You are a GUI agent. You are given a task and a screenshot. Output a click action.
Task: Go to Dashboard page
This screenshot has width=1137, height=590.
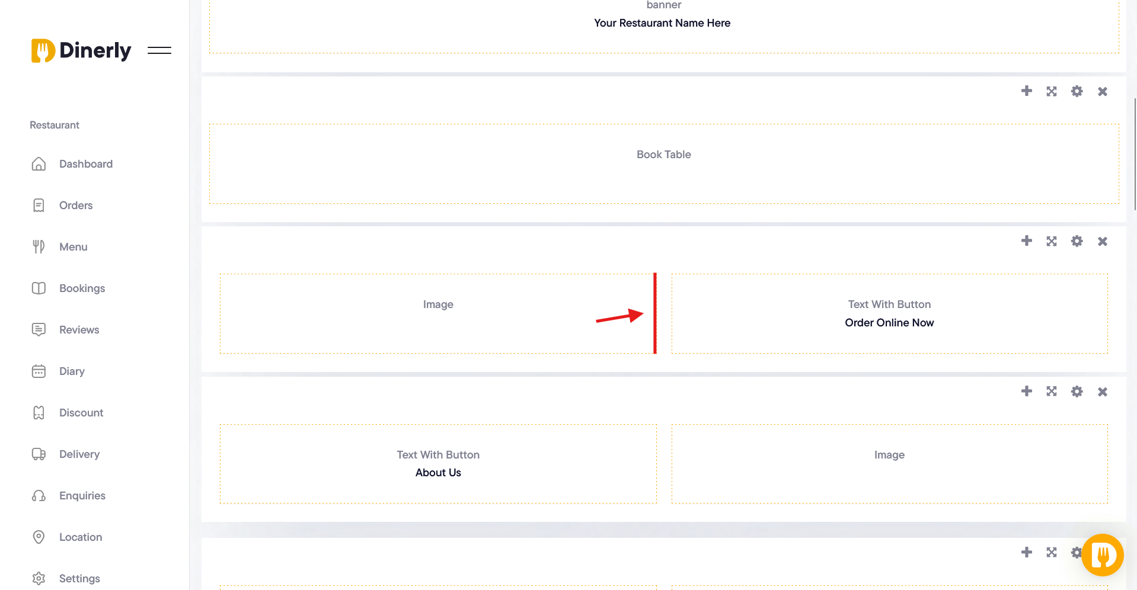click(x=86, y=164)
